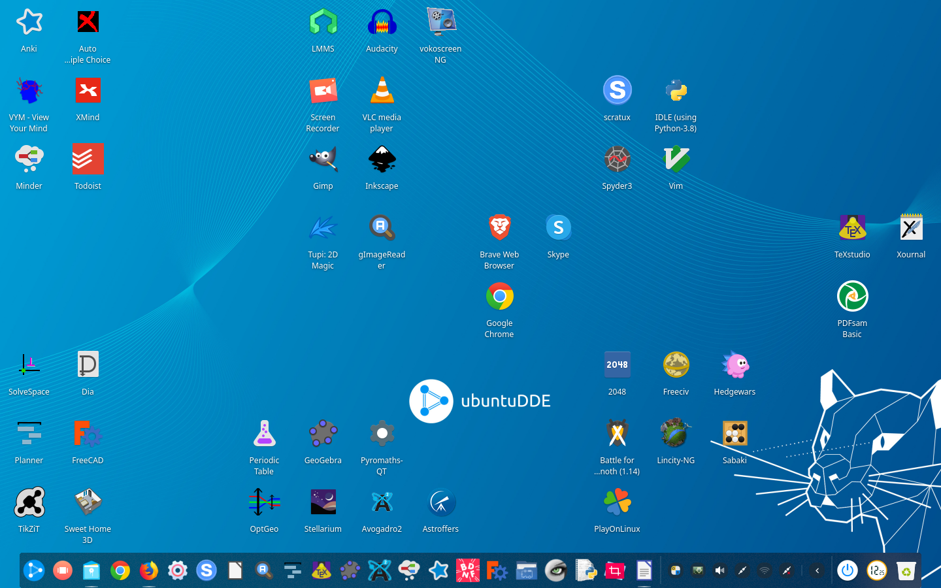Image resolution: width=941 pixels, height=588 pixels.
Task: Open the volume control in dock tray
Action: (719, 570)
